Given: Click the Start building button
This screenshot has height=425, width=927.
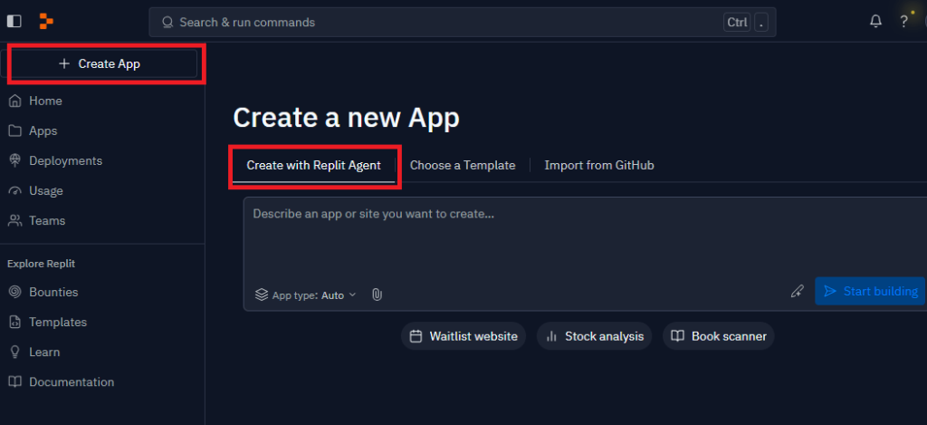Looking at the screenshot, I should [x=870, y=291].
